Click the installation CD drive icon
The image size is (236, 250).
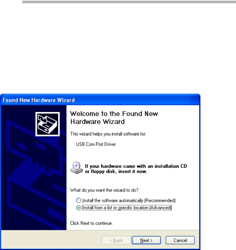pos(76,167)
